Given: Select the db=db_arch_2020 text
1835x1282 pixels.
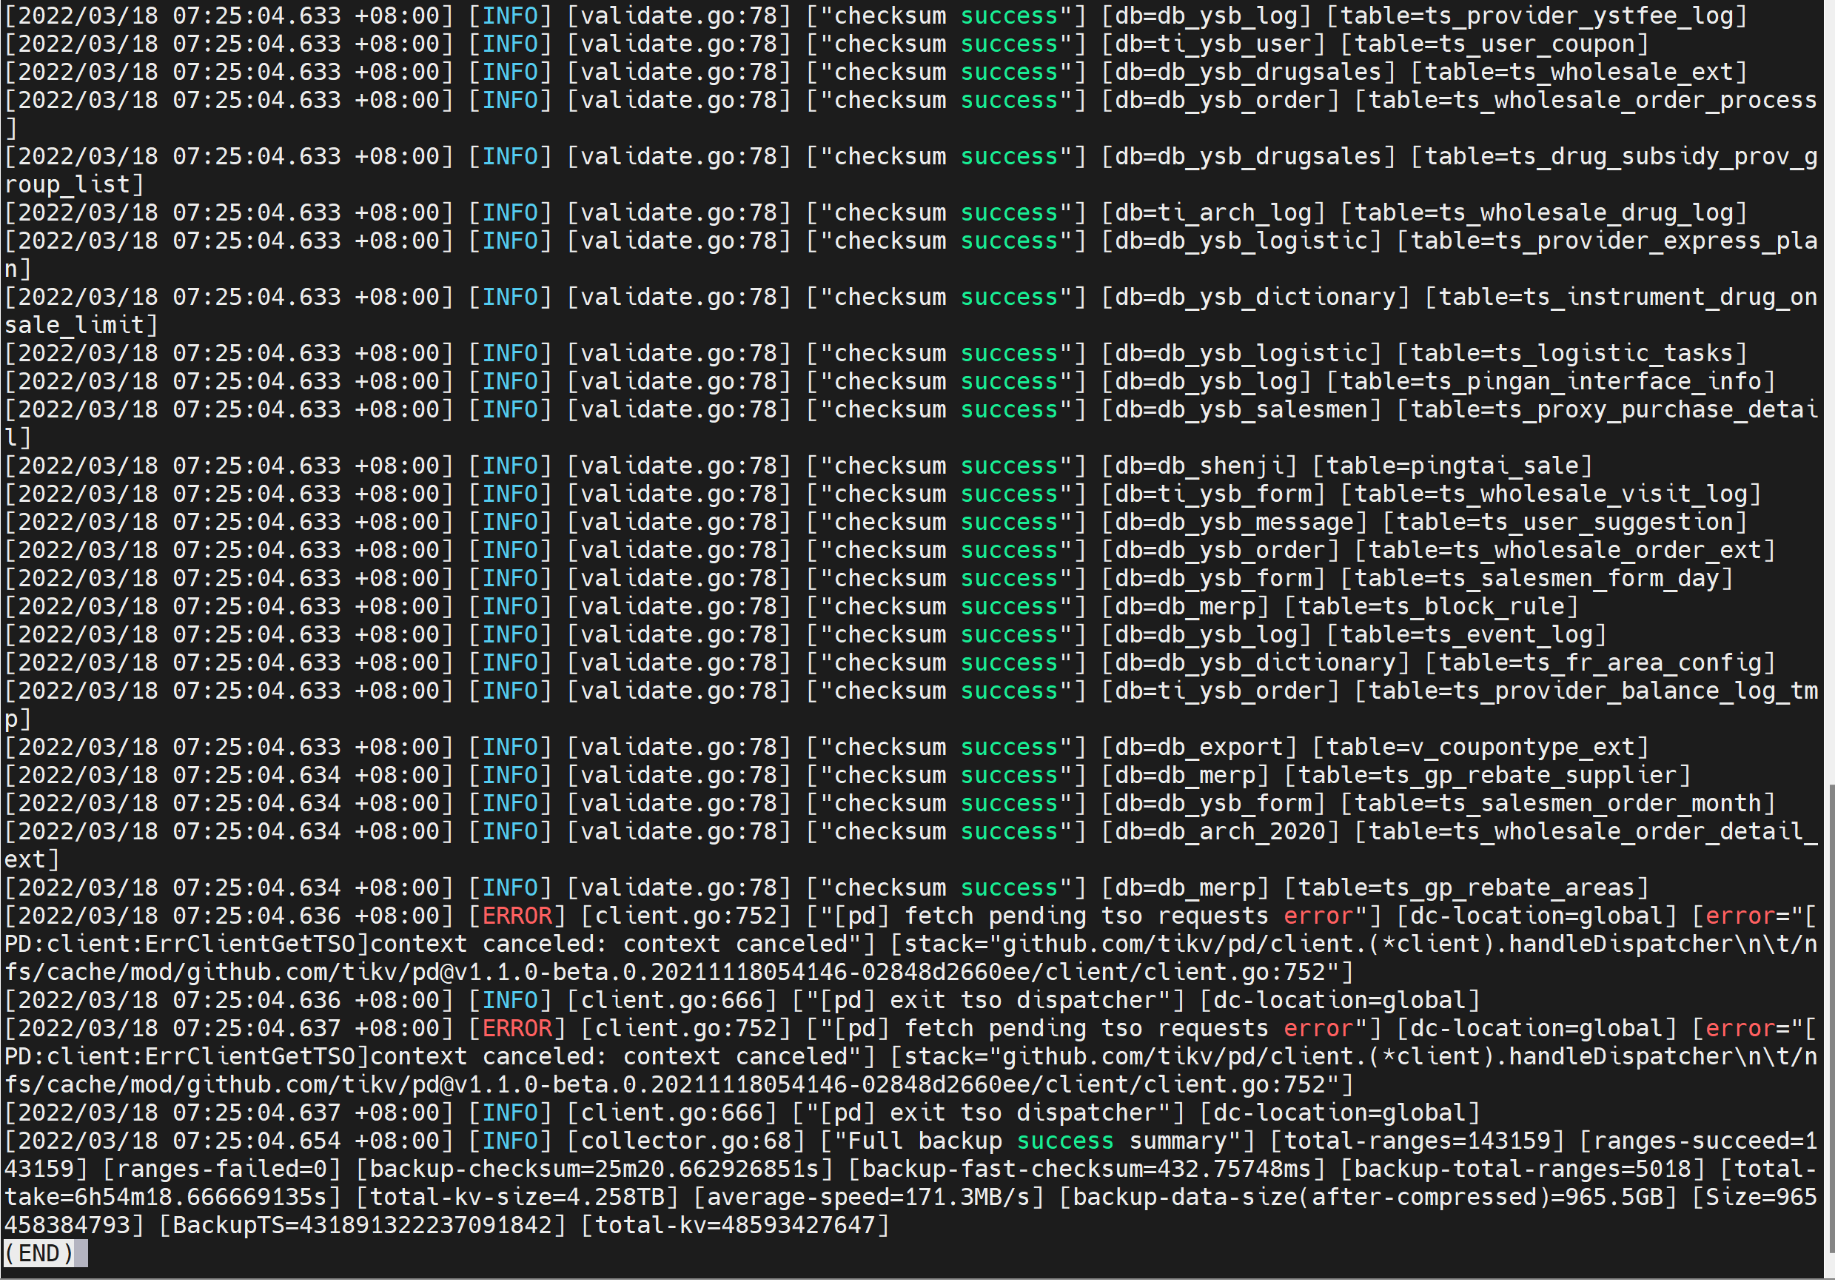Looking at the screenshot, I should tap(1220, 832).
